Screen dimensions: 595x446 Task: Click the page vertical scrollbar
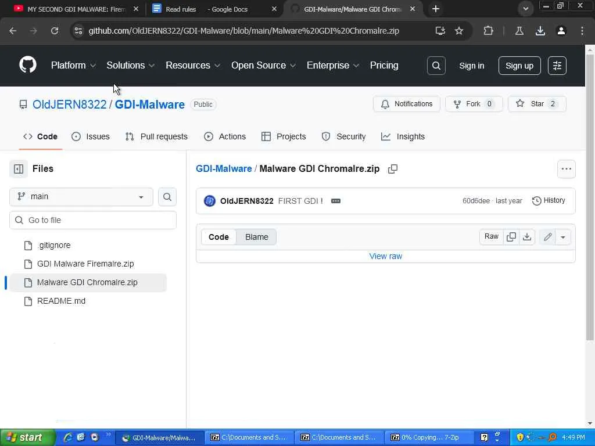click(590, 197)
